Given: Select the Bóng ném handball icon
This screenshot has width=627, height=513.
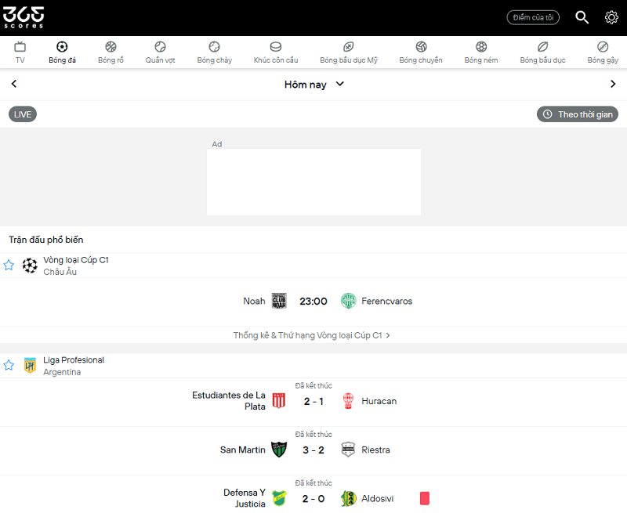Looking at the screenshot, I should point(481,47).
